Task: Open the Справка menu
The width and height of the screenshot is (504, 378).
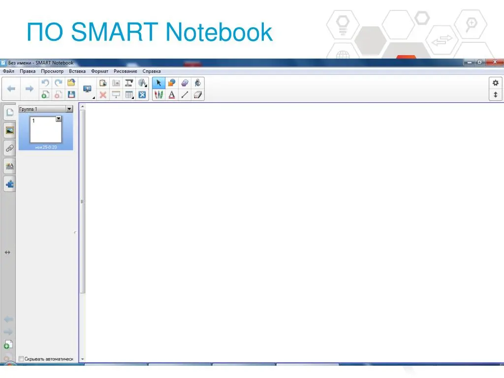Action: click(152, 71)
